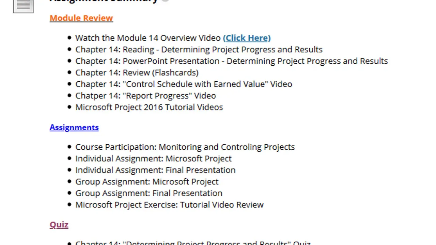Screen dimensions: 436x245
Task: Click the Report Progress Video list item
Action: (145, 96)
